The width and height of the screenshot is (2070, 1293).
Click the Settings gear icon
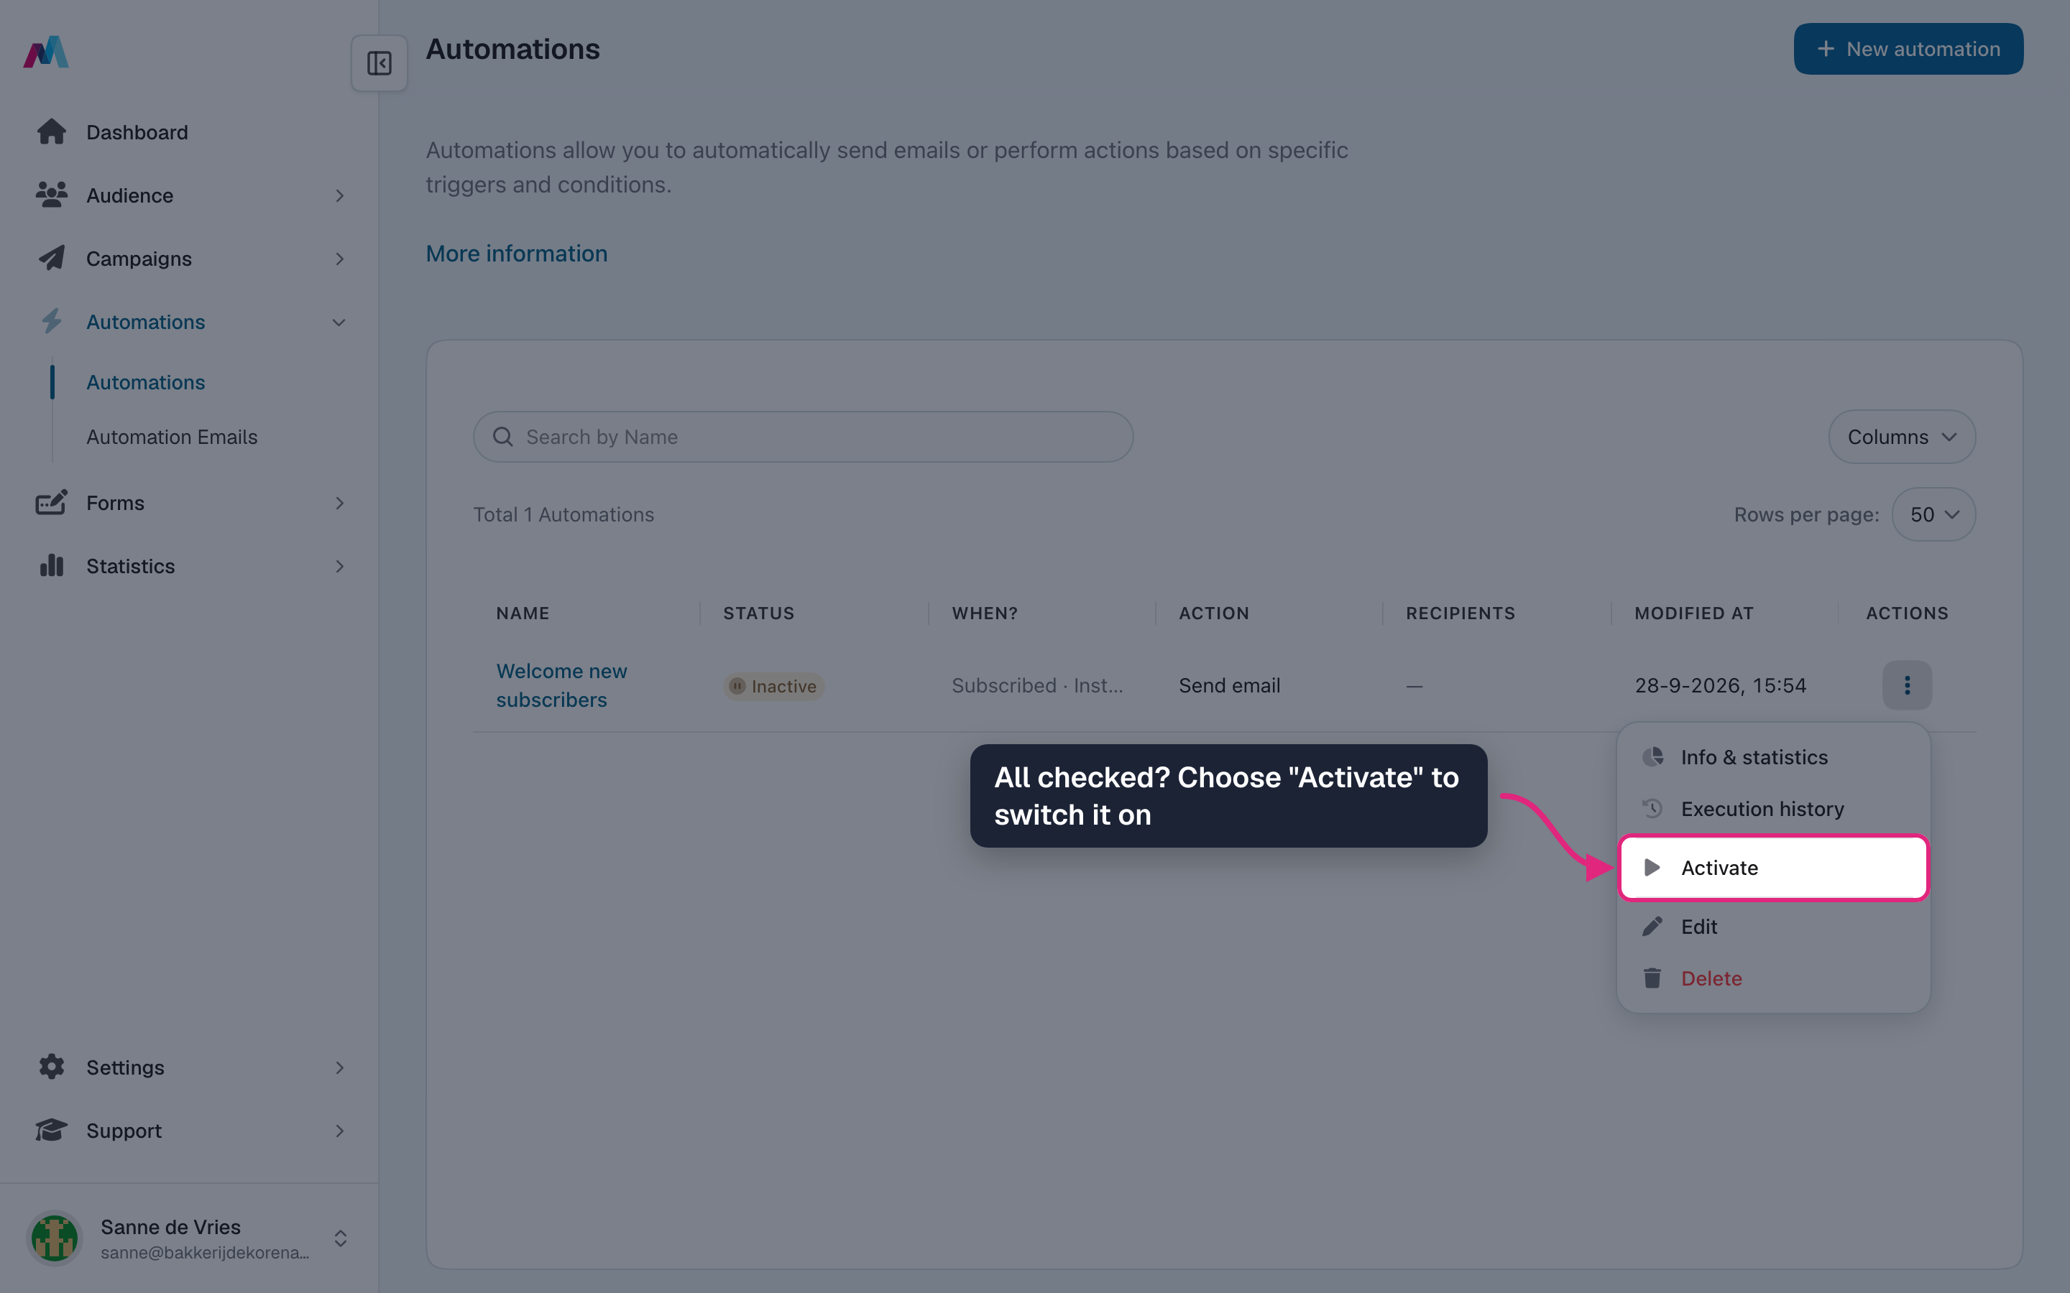tap(51, 1067)
